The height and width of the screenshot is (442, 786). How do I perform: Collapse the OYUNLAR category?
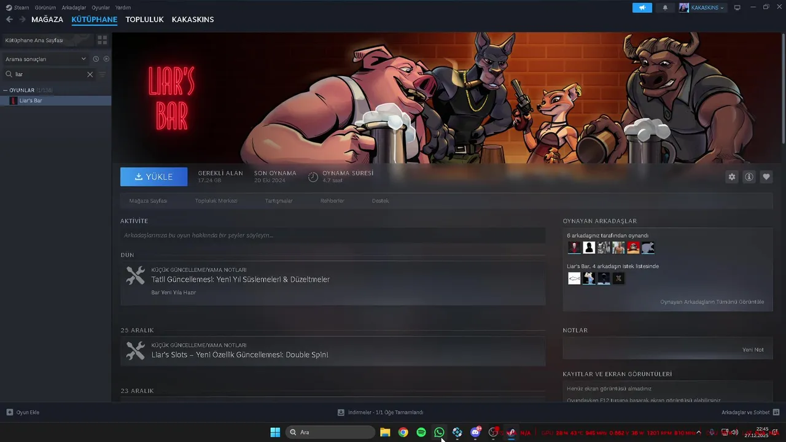click(6, 90)
